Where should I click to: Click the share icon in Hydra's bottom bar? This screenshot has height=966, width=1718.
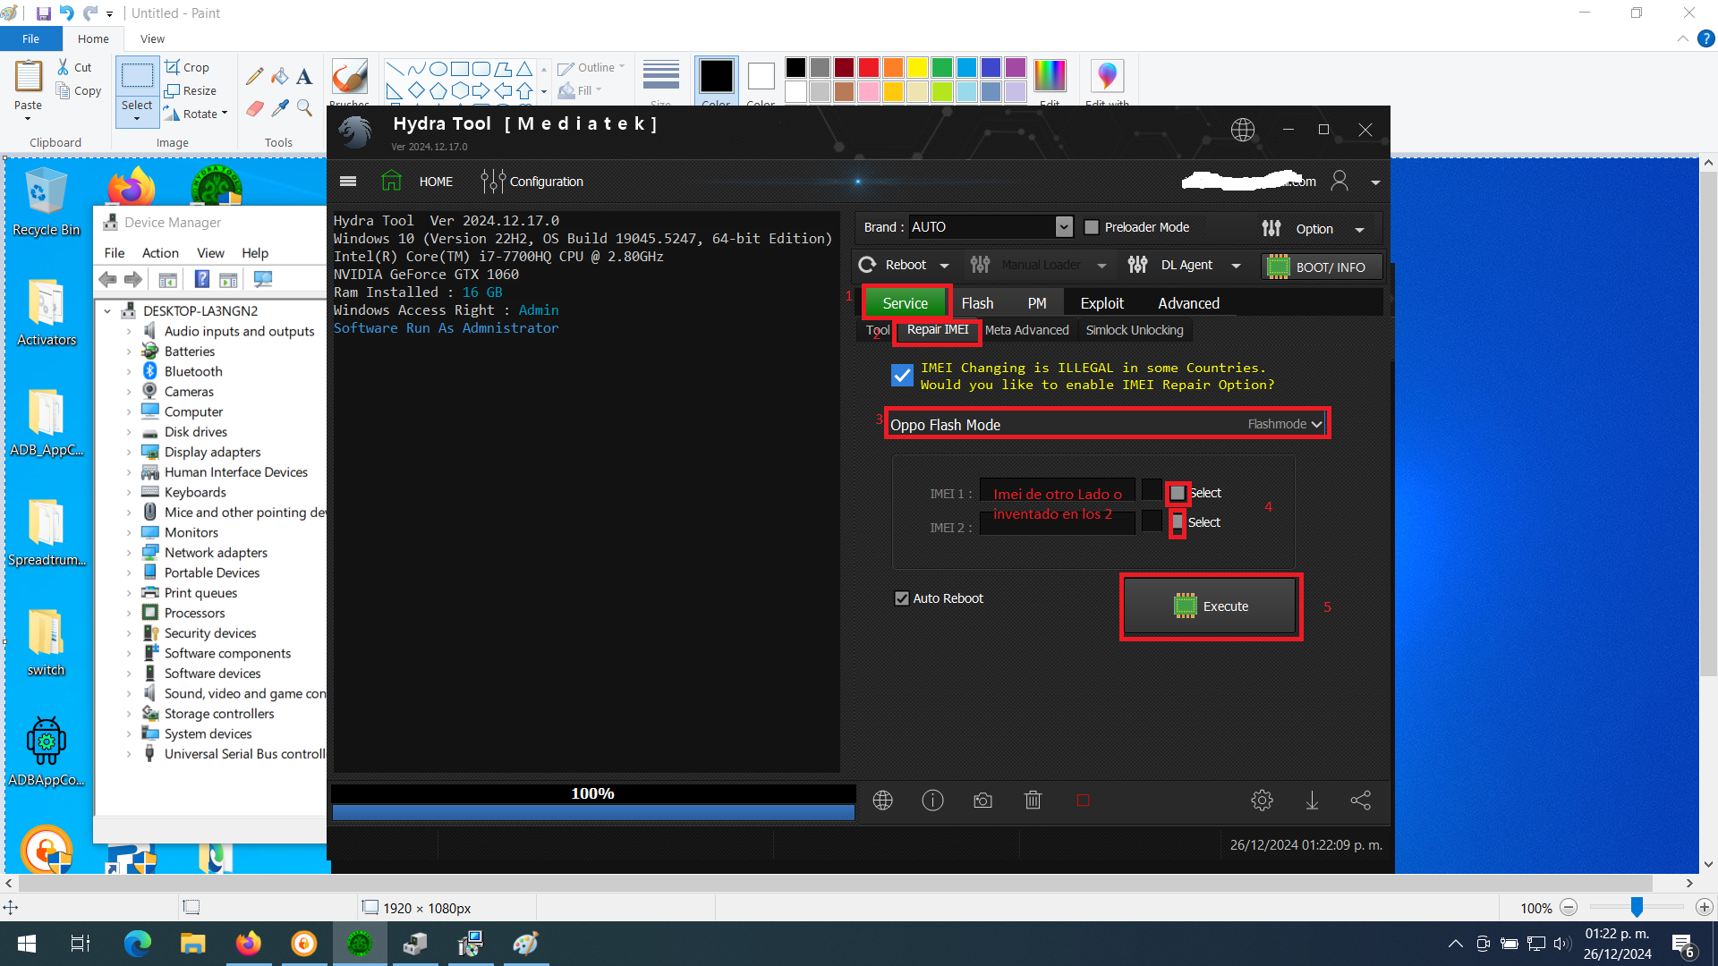[1360, 801]
